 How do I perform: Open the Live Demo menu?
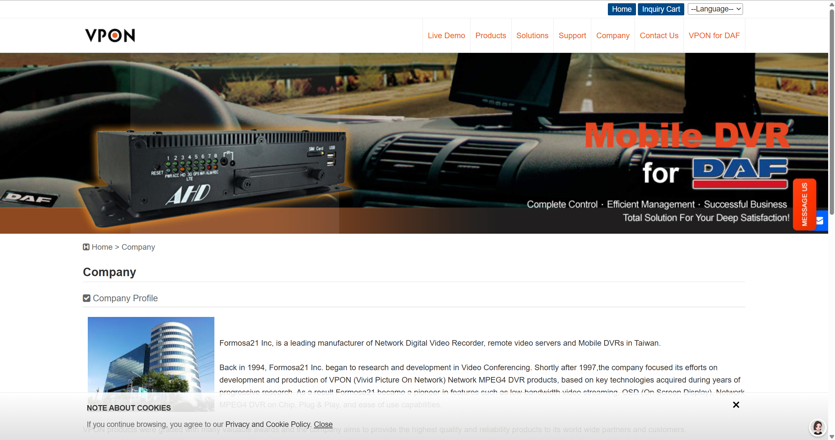click(446, 36)
